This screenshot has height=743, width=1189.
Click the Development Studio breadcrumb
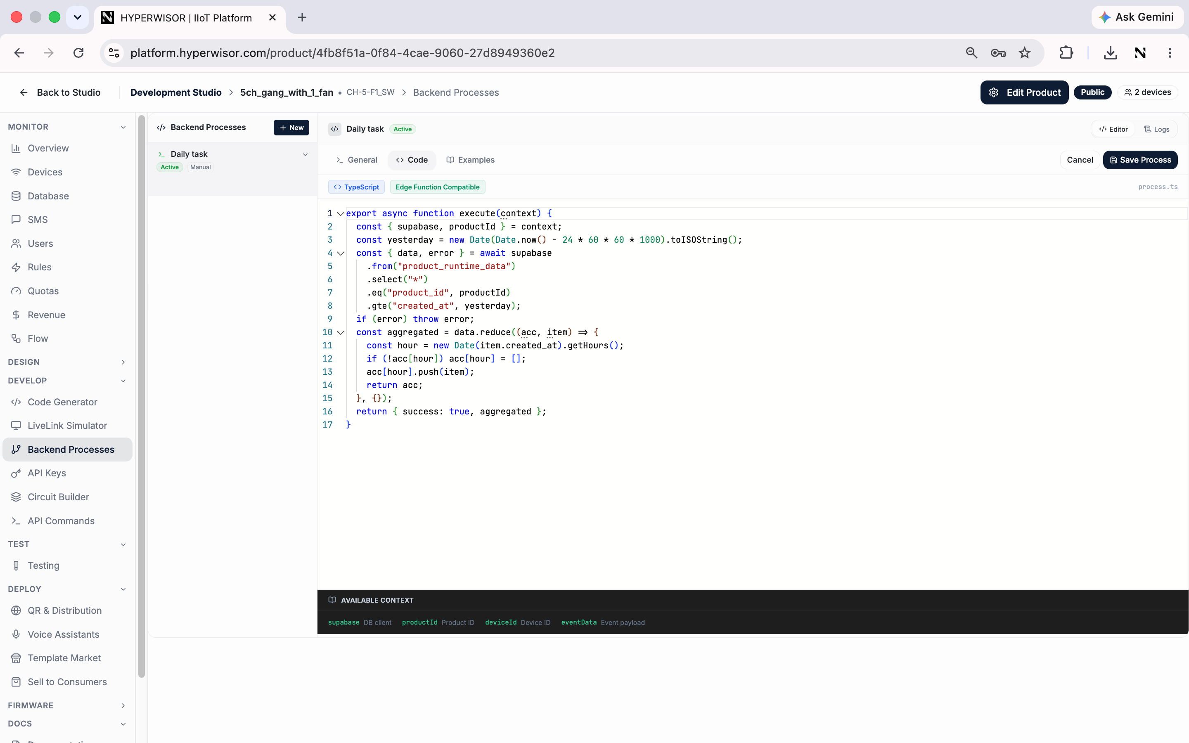[x=176, y=92]
